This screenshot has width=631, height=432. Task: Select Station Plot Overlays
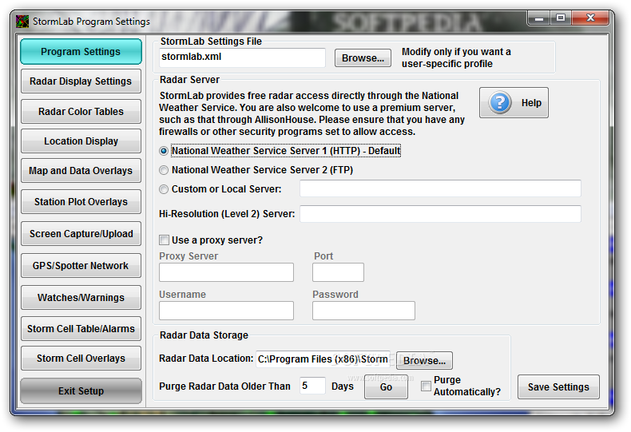pyautogui.click(x=81, y=201)
